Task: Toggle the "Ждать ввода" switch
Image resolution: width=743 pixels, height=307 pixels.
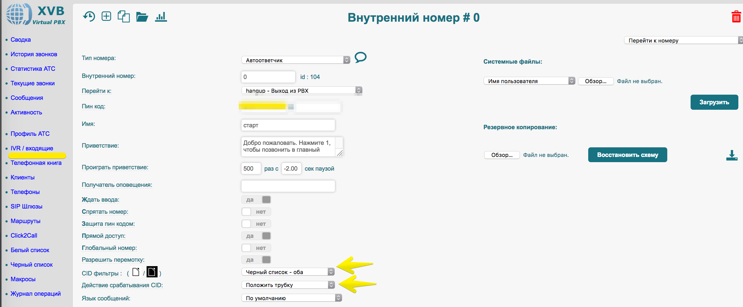Action: point(256,199)
